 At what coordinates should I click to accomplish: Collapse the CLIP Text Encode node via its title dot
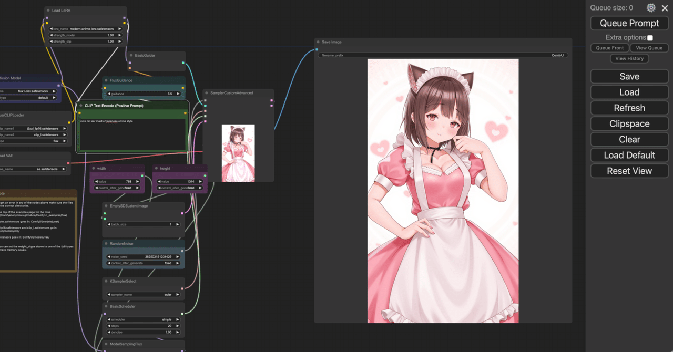coord(81,105)
